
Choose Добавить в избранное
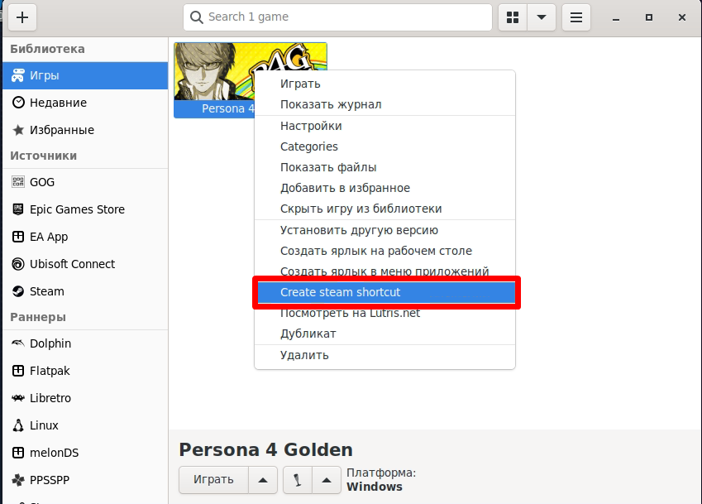coord(384,188)
